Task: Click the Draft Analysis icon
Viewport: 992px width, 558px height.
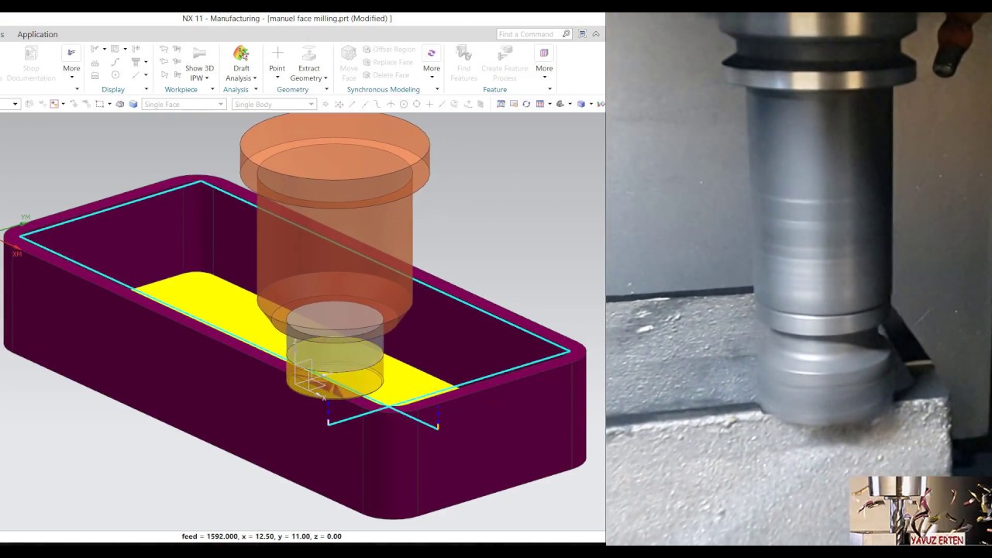Action: tap(241, 53)
